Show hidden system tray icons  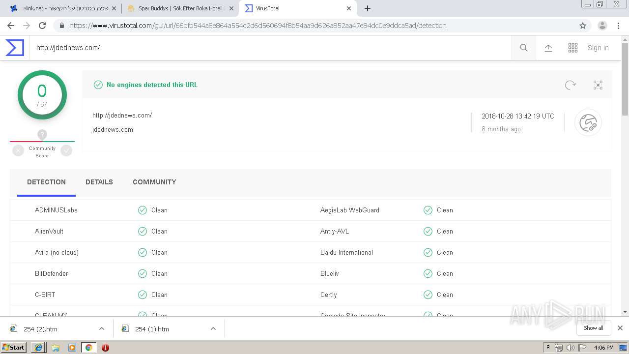click(x=548, y=348)
